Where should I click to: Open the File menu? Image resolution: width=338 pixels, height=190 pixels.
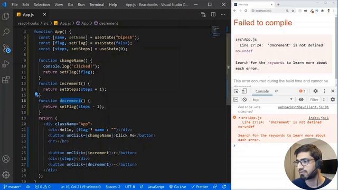(15, 5)
